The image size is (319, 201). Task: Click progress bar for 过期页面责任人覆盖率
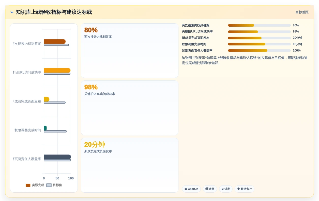(x=259, y=51)
